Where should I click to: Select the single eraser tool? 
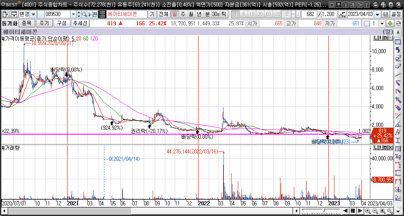pos(397,66)
